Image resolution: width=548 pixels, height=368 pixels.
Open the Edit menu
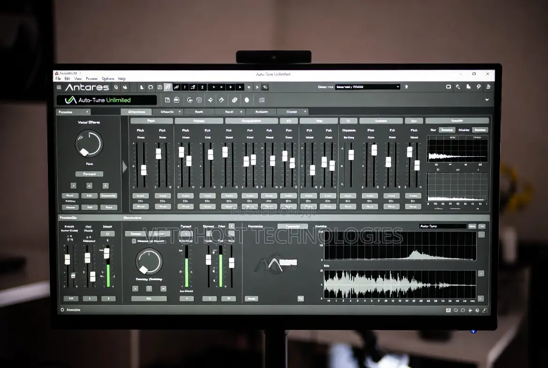68,79
